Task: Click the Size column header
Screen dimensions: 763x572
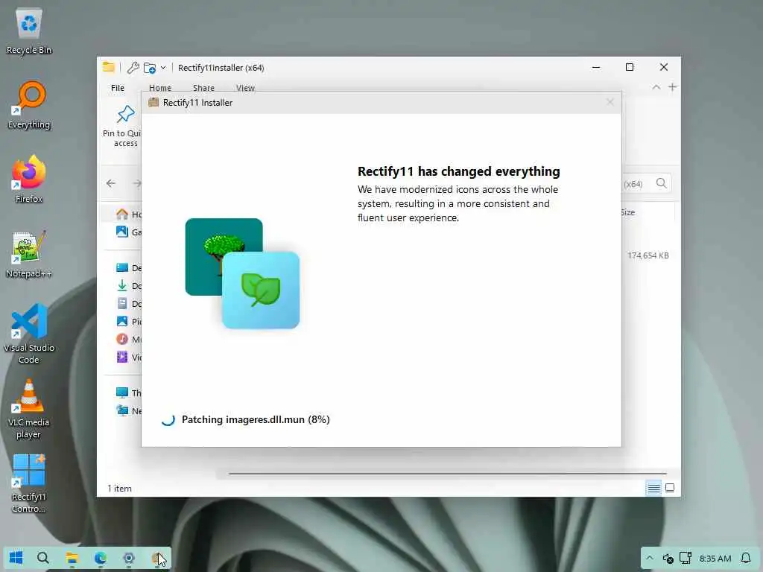Action: coord(627,212)
